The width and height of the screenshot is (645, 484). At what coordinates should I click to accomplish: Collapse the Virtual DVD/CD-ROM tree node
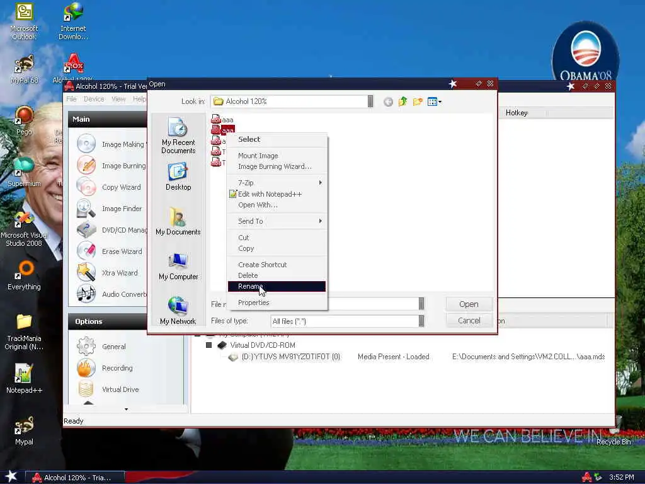tap(208, 345)
